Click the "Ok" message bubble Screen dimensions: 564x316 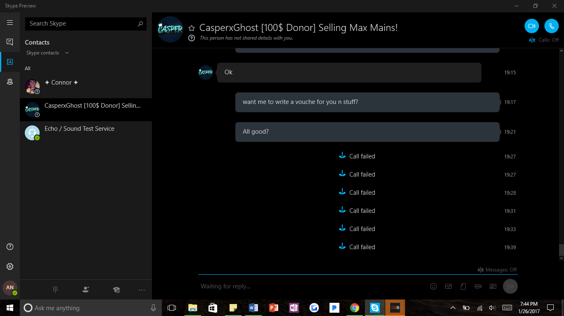pos(349,73)
